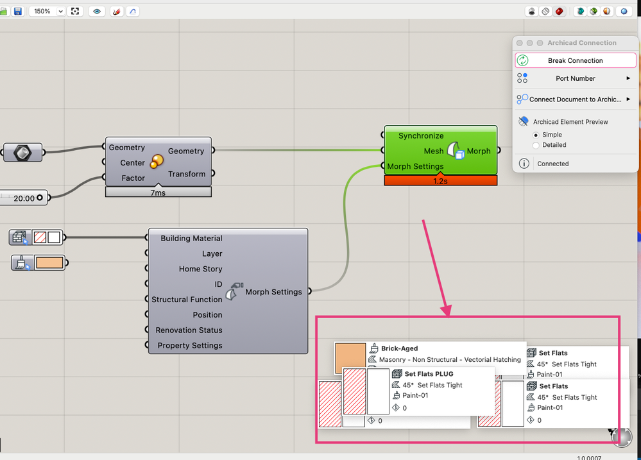Image resolution: width=641 pixels, height=460 pixels.
Task: Click the zoom extents icon
Action: [x=76, y=12]
